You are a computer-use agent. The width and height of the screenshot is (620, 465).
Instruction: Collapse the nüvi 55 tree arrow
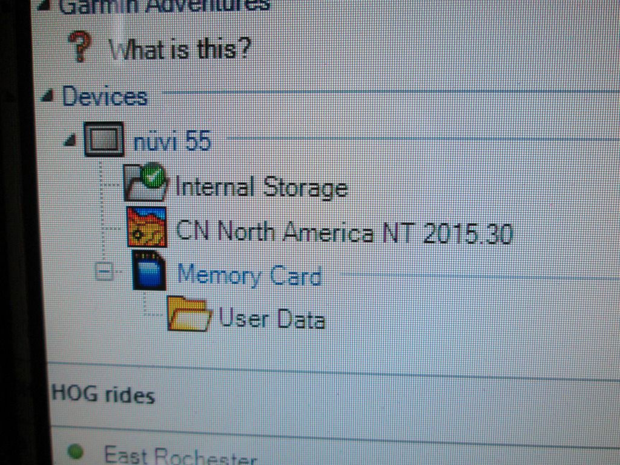70,140
